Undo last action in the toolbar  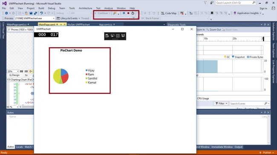tap(41, 13)
